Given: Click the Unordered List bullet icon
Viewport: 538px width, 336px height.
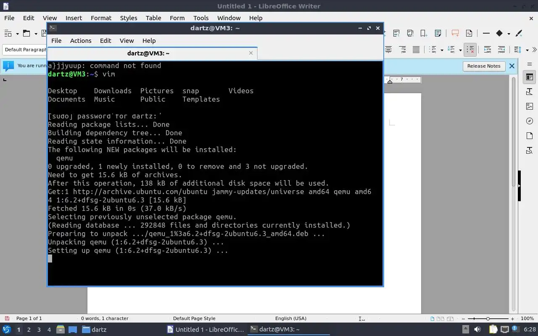Looking at the screenshot, I should coord(433,50).
